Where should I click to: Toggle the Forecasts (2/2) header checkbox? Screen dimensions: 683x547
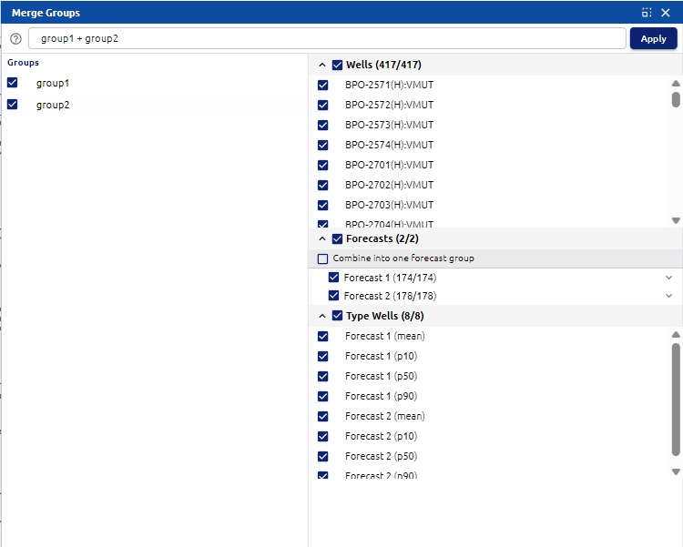[337, 238]
